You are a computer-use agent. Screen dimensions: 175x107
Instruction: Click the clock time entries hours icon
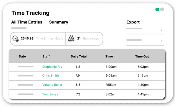pyautogui.click(x=16, y=38)
